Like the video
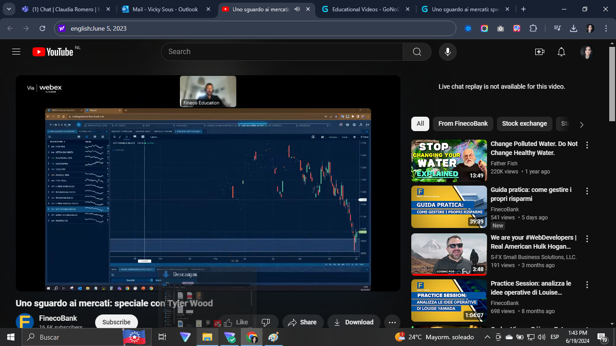Screen dimensions: 616x346 [x=236, y=322]
